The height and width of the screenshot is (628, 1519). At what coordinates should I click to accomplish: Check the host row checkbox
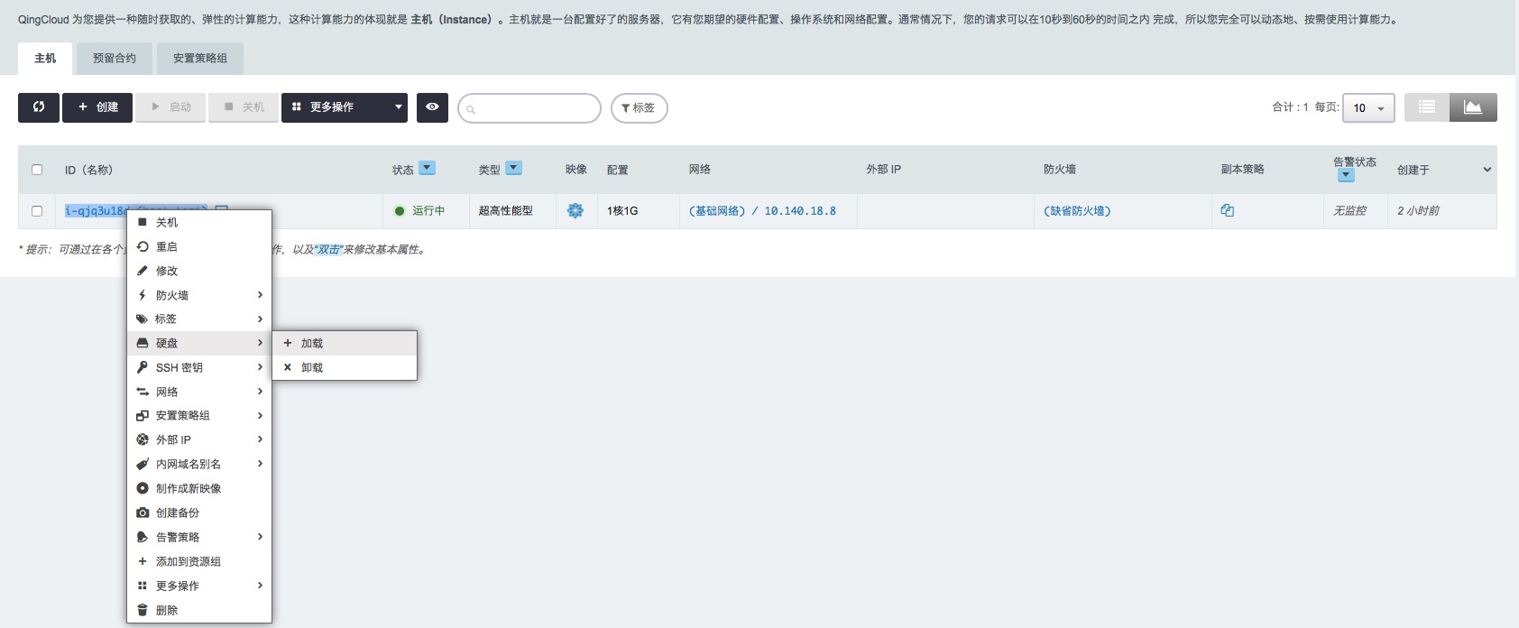(37, 211)
